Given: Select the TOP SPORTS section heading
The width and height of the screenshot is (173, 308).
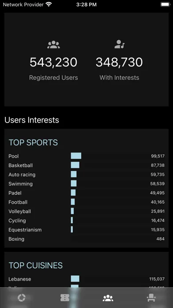Looking at the screenshot, I should point(33,142).
